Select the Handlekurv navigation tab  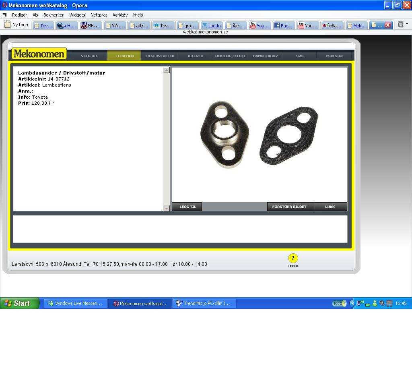(x=265, y=56)
